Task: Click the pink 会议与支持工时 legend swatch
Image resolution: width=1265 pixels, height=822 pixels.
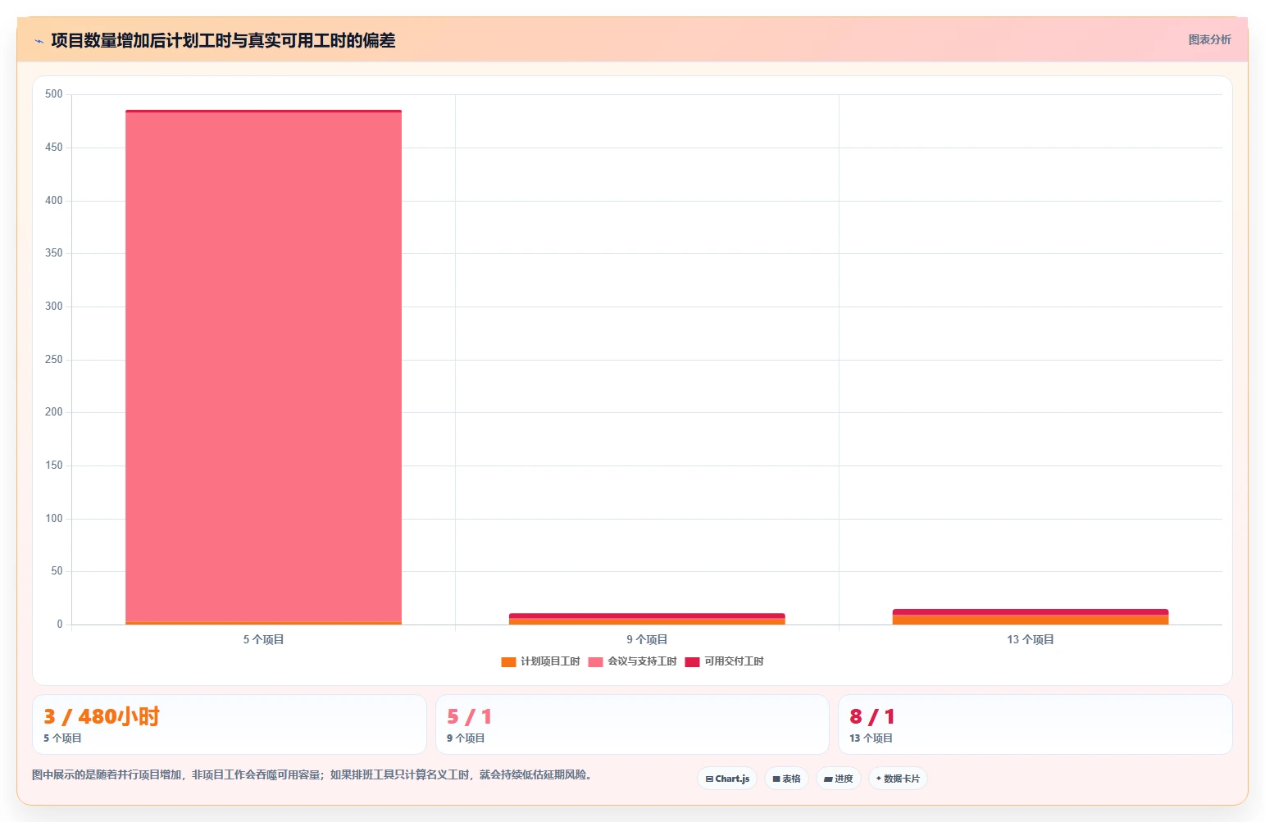Action: (595, 662)
